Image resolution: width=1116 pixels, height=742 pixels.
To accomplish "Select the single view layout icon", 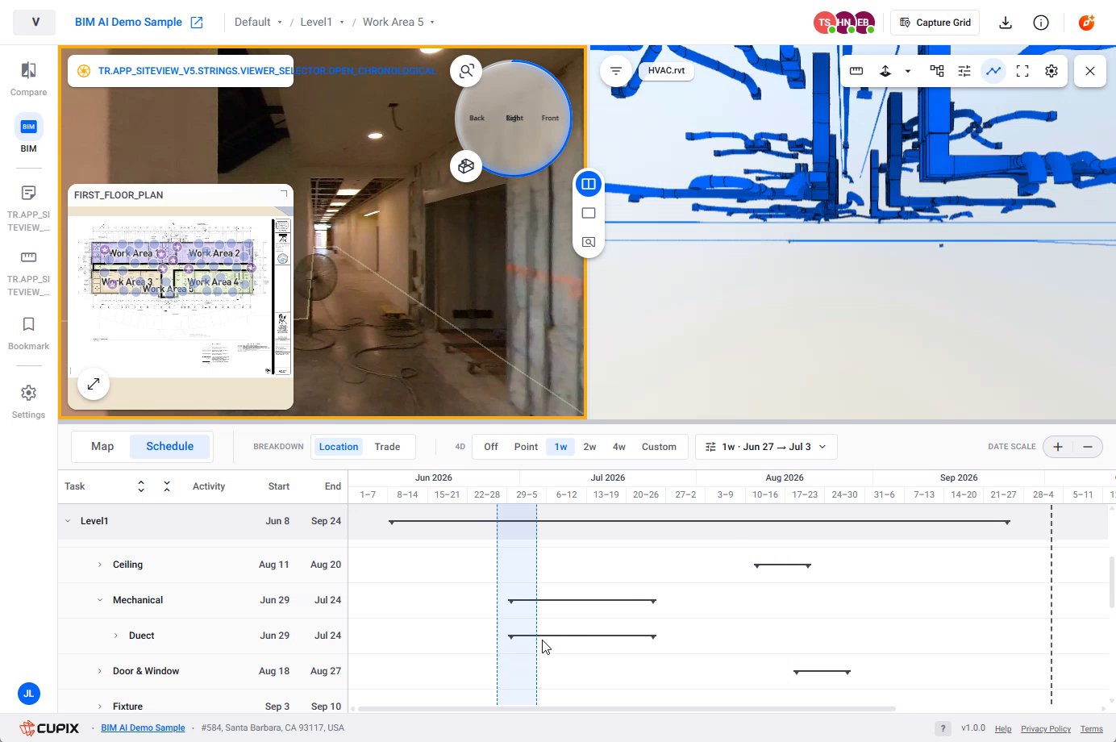I will point(589,213).
